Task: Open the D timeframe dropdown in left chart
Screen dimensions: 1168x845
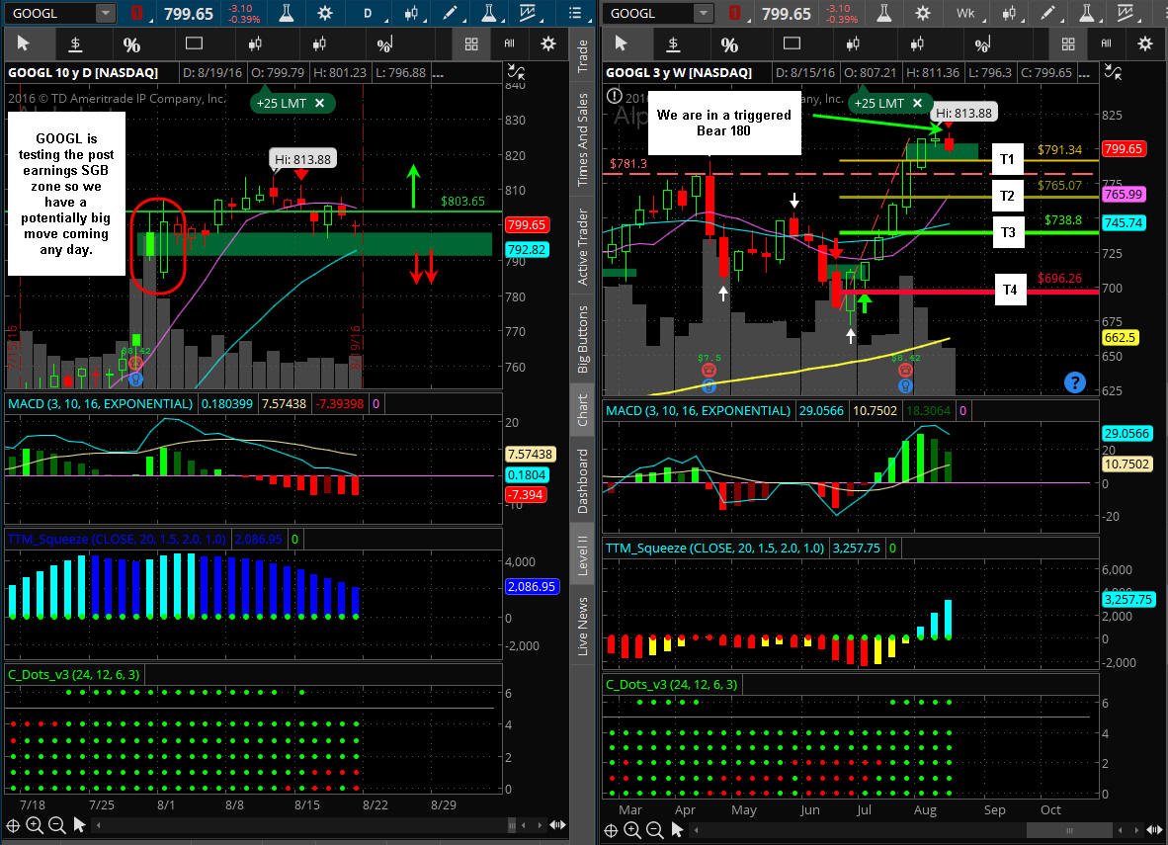Action: (x=368, y=13)
